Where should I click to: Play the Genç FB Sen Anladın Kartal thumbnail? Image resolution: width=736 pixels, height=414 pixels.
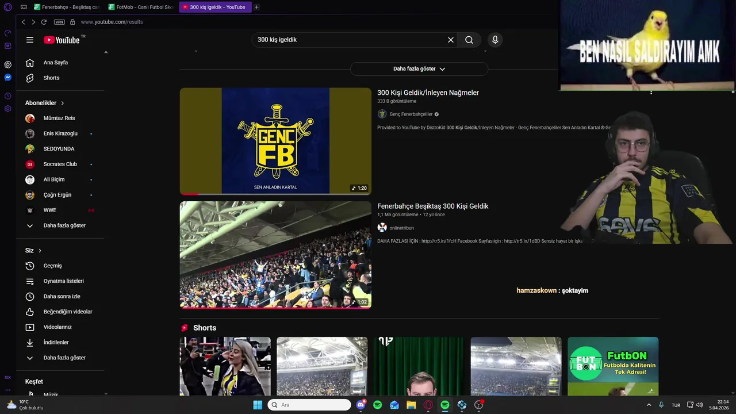[275, 141]
